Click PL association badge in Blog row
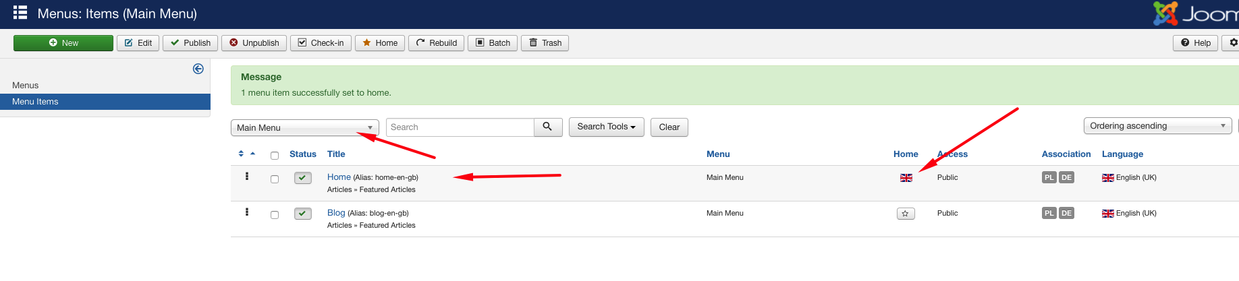1239x281 pixels. [x=1049, y=214]
